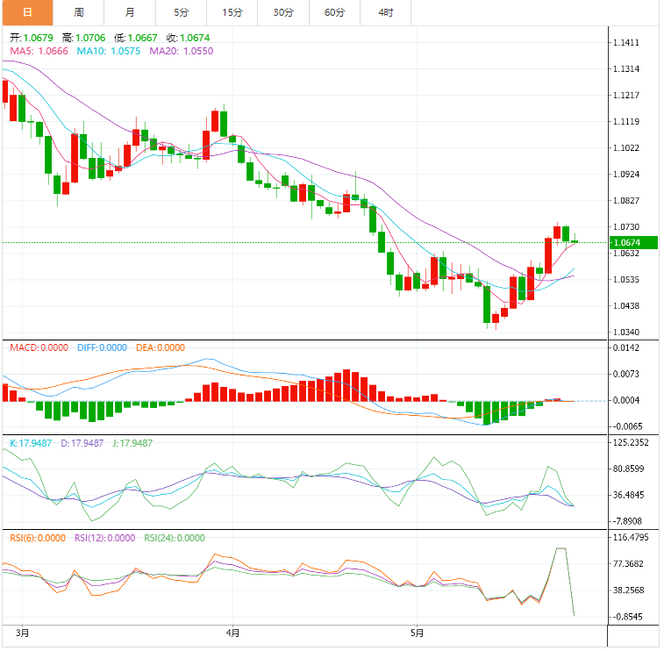
Task: Click the 0.0142 MACD axis label
Action: (626, 348)
